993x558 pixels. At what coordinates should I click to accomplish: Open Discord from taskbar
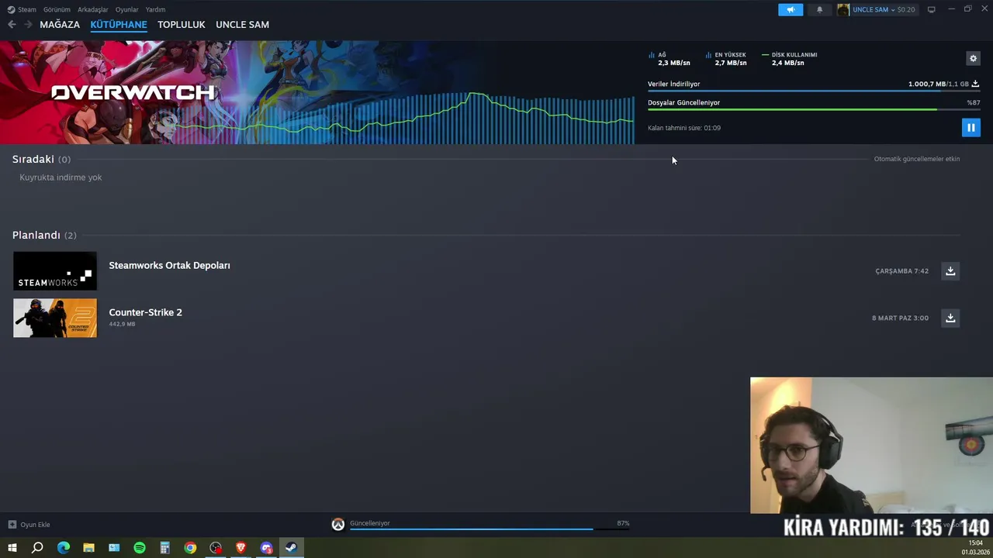pyautogui.click(x=266, y=548)
